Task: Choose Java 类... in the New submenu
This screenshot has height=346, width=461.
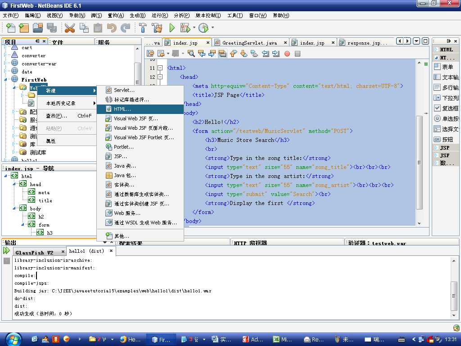Action: [140, 166]
